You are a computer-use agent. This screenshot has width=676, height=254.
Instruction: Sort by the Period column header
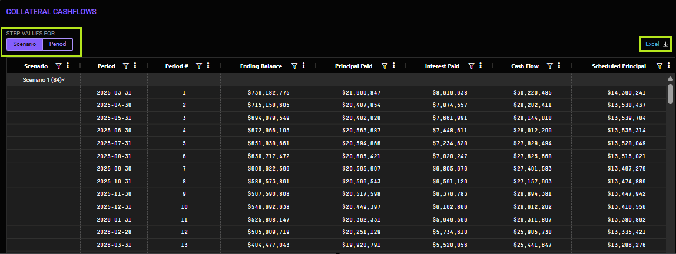pos(107,66)
